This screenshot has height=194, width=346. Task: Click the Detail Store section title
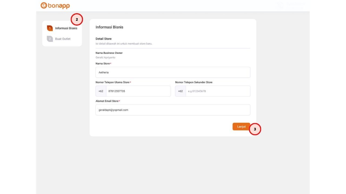(104, 39)
